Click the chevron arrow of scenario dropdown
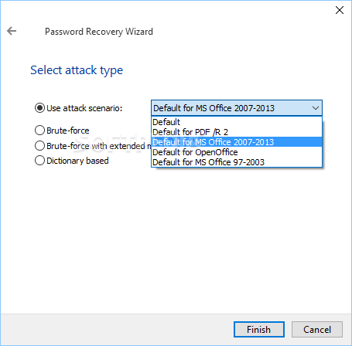The height and width of the screenshot is (346, 352). point(316,108)
